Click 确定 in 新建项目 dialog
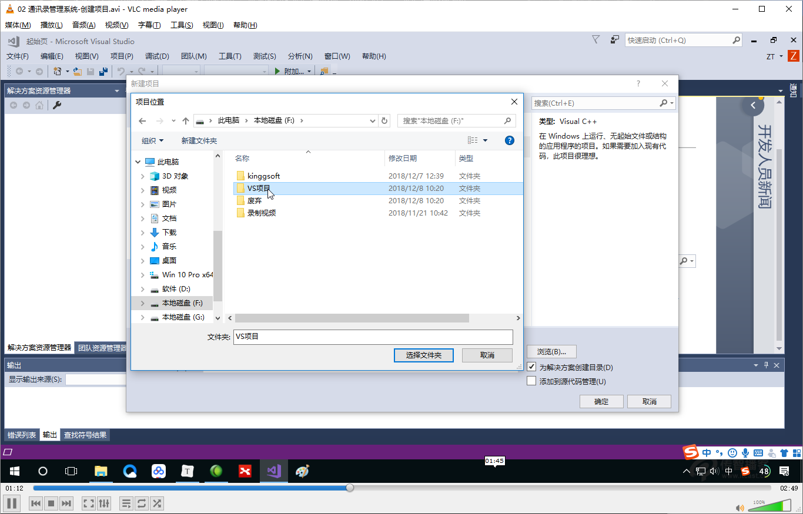This screenshot has height=514, width=803. pos(601,401)
